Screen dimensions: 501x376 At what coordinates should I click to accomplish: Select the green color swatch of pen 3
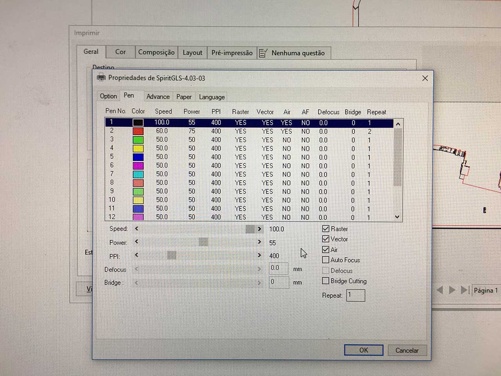click(138, 140)
